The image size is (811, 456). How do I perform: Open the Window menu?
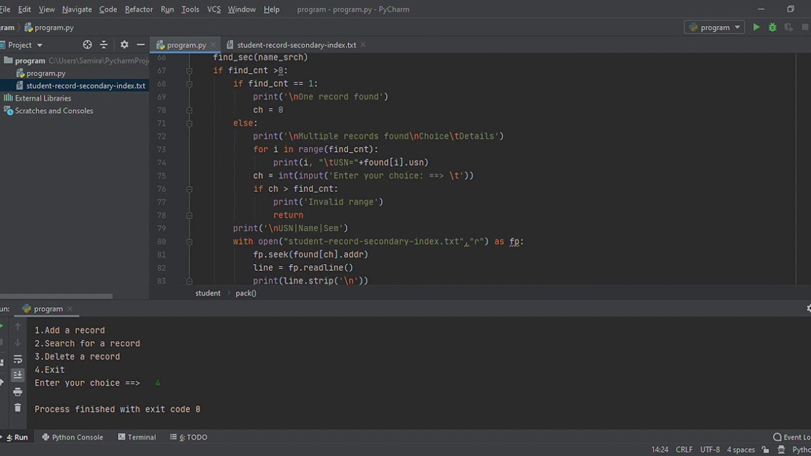(x=242, y=9)
